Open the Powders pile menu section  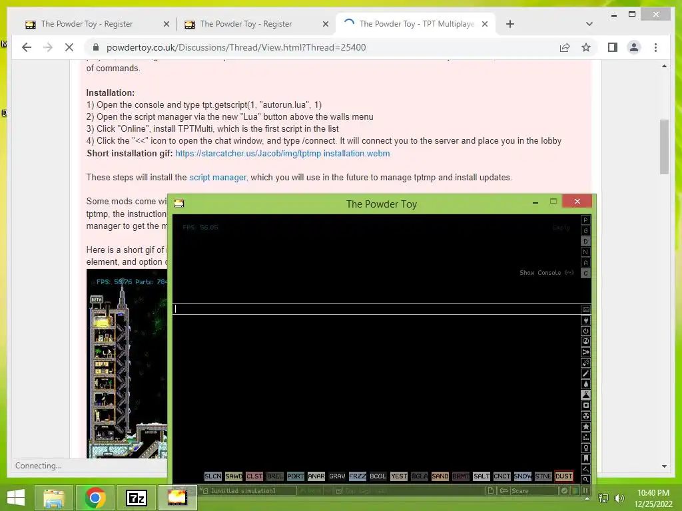coord(586,395)
